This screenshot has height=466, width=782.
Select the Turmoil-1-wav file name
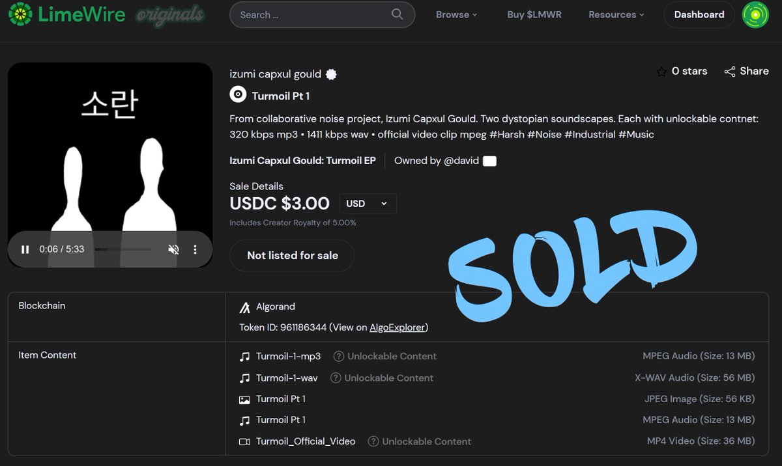pyautogui.click(x=287, y=378)
